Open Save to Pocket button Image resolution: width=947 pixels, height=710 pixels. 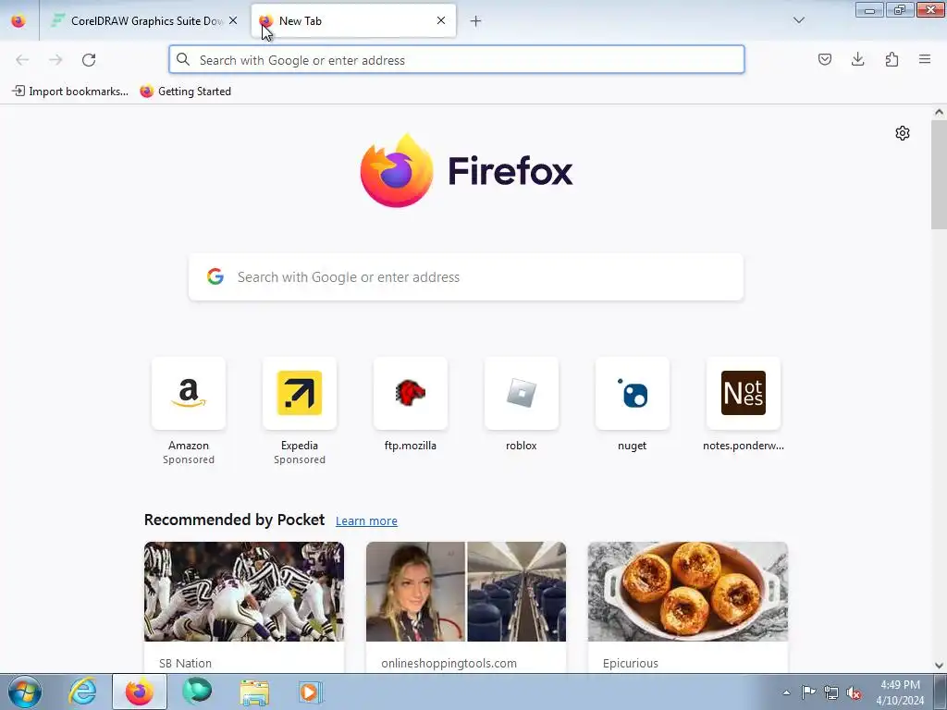[824, 59]
